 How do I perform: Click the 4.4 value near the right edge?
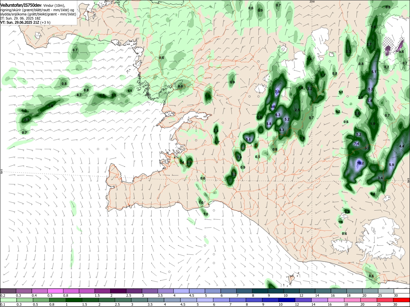tap(402, 146)
